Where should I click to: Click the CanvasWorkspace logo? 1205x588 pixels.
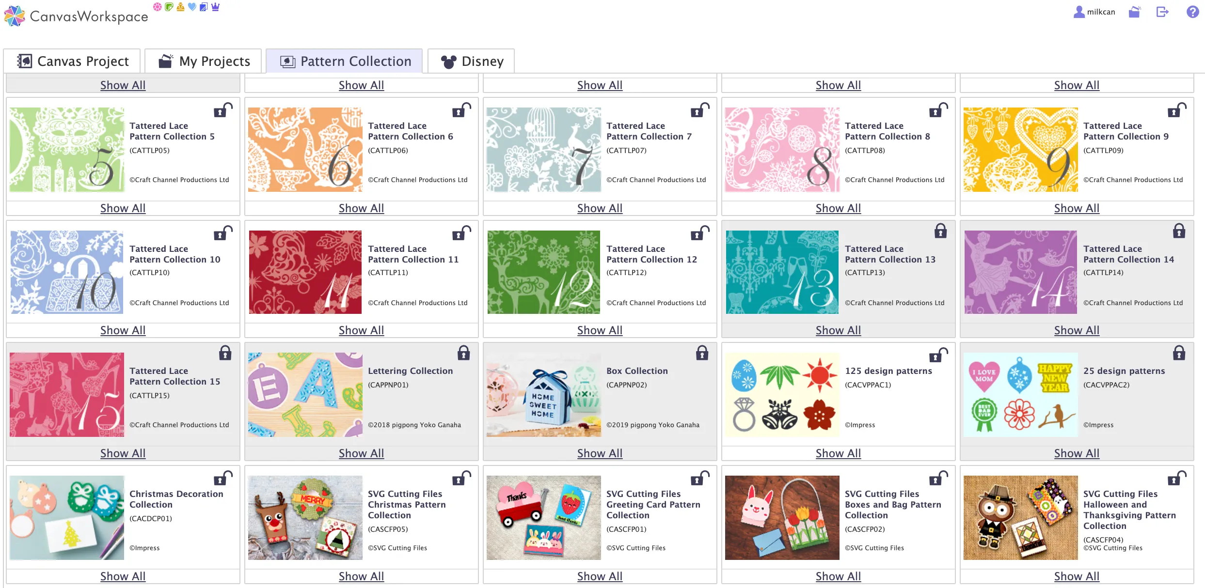tap(76, 16)
